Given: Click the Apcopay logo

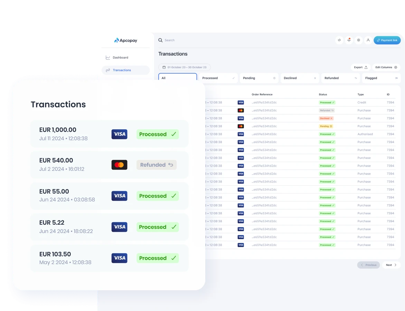Looking at the screenshot, I should click(x=125, y=40).
